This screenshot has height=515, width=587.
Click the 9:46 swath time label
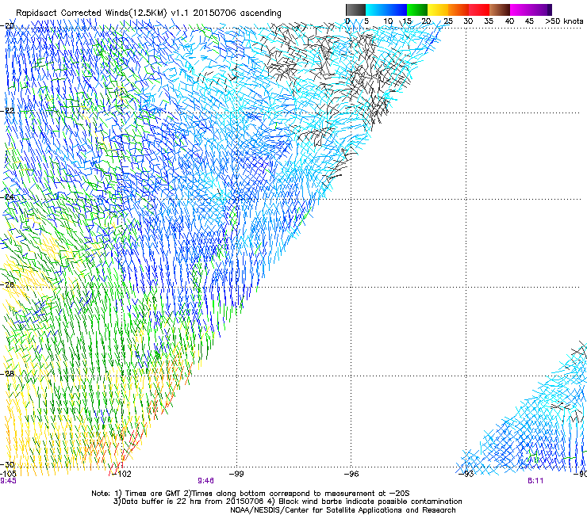point(205,481)
